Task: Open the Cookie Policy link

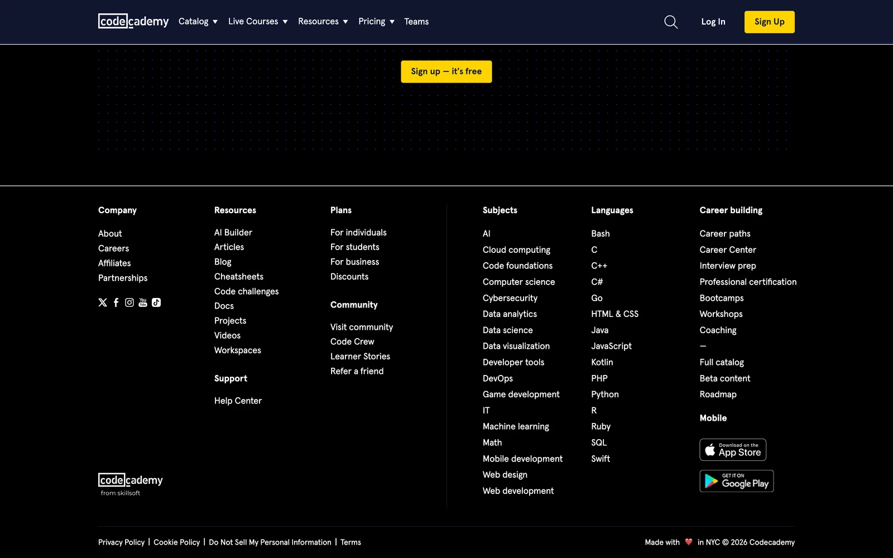Action: (176, 542)
